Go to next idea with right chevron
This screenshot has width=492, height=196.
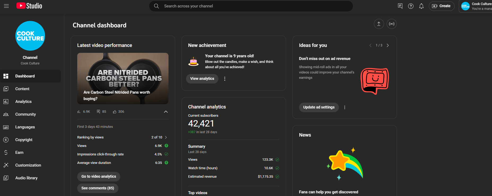[x=388, y=45]
